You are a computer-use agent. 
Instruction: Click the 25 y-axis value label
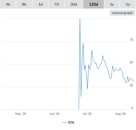(131, 85)
